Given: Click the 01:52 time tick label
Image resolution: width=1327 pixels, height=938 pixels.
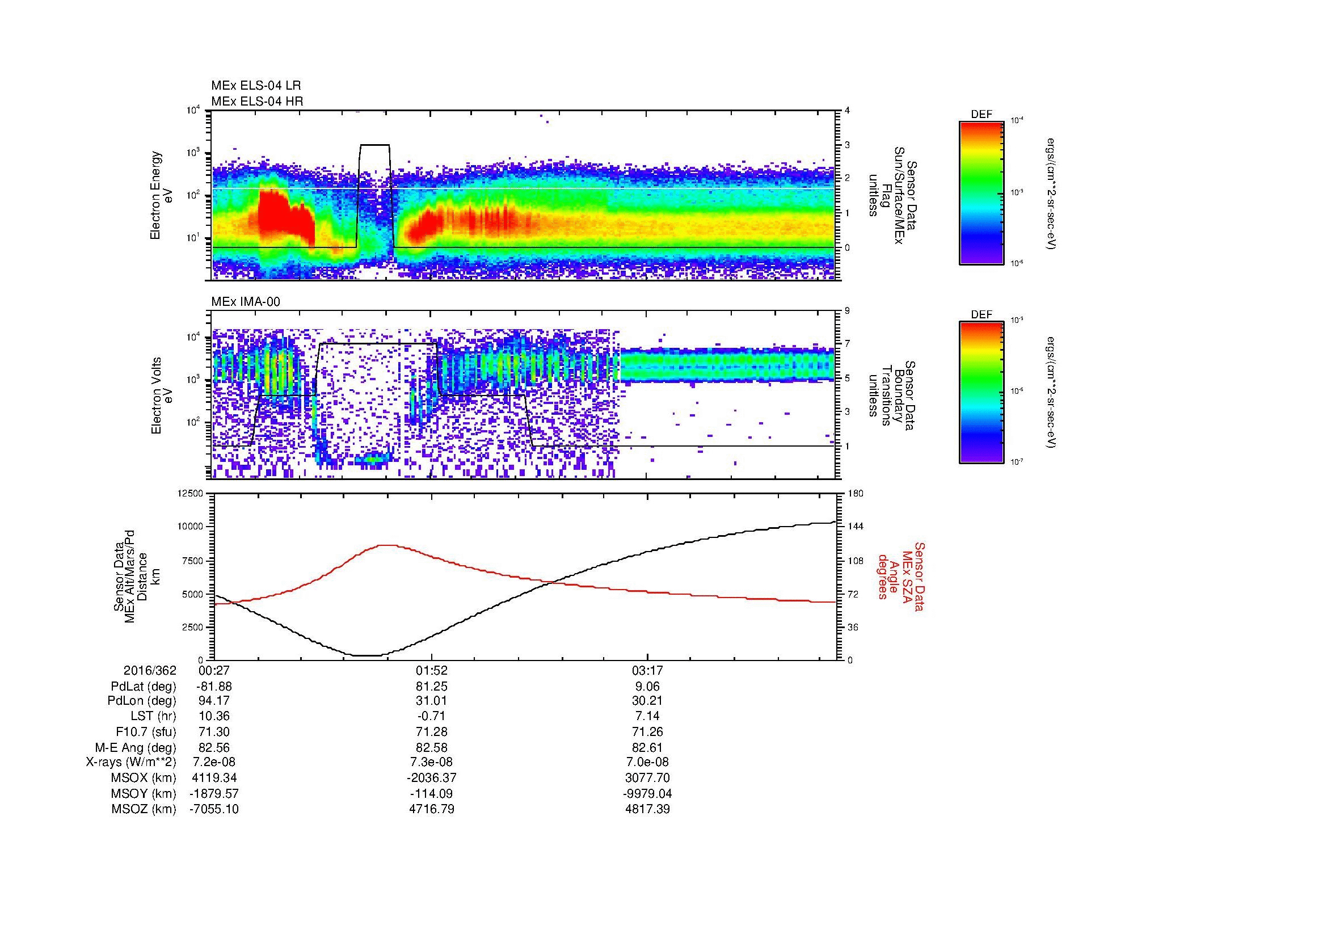Looking at the screenshot, I should coord(431,670).
